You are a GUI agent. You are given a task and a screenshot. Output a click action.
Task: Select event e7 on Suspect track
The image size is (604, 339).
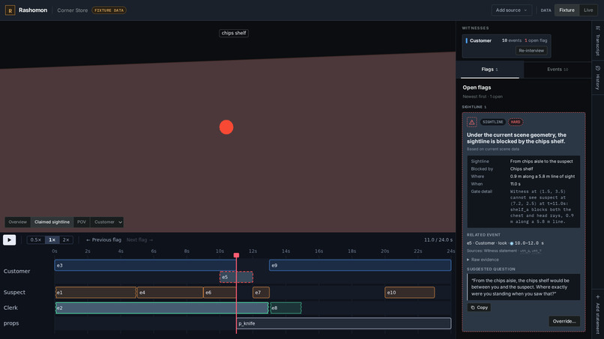tap(261, 293)
